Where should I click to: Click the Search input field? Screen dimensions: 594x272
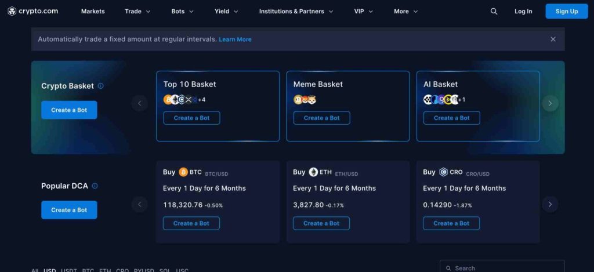(502, 267)
